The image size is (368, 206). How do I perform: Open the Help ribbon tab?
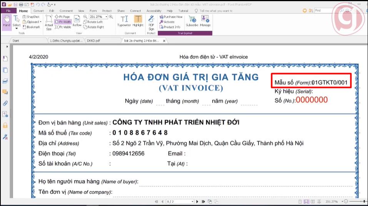170,11
